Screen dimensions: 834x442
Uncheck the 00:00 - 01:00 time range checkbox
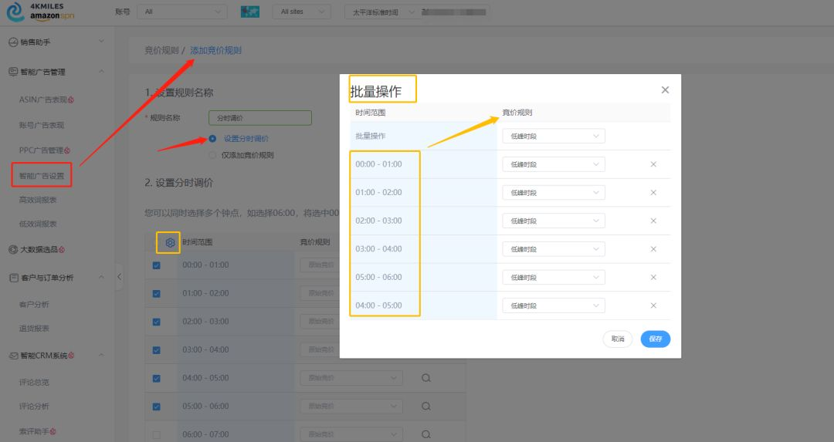157,265
